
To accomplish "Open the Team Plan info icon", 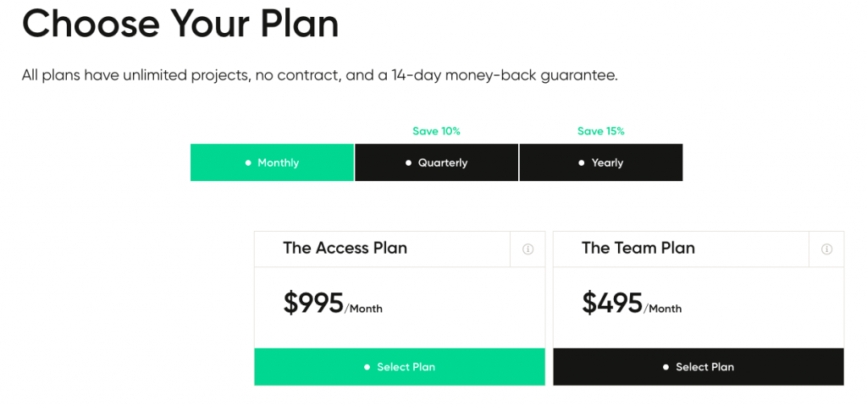I will [826, 249].
